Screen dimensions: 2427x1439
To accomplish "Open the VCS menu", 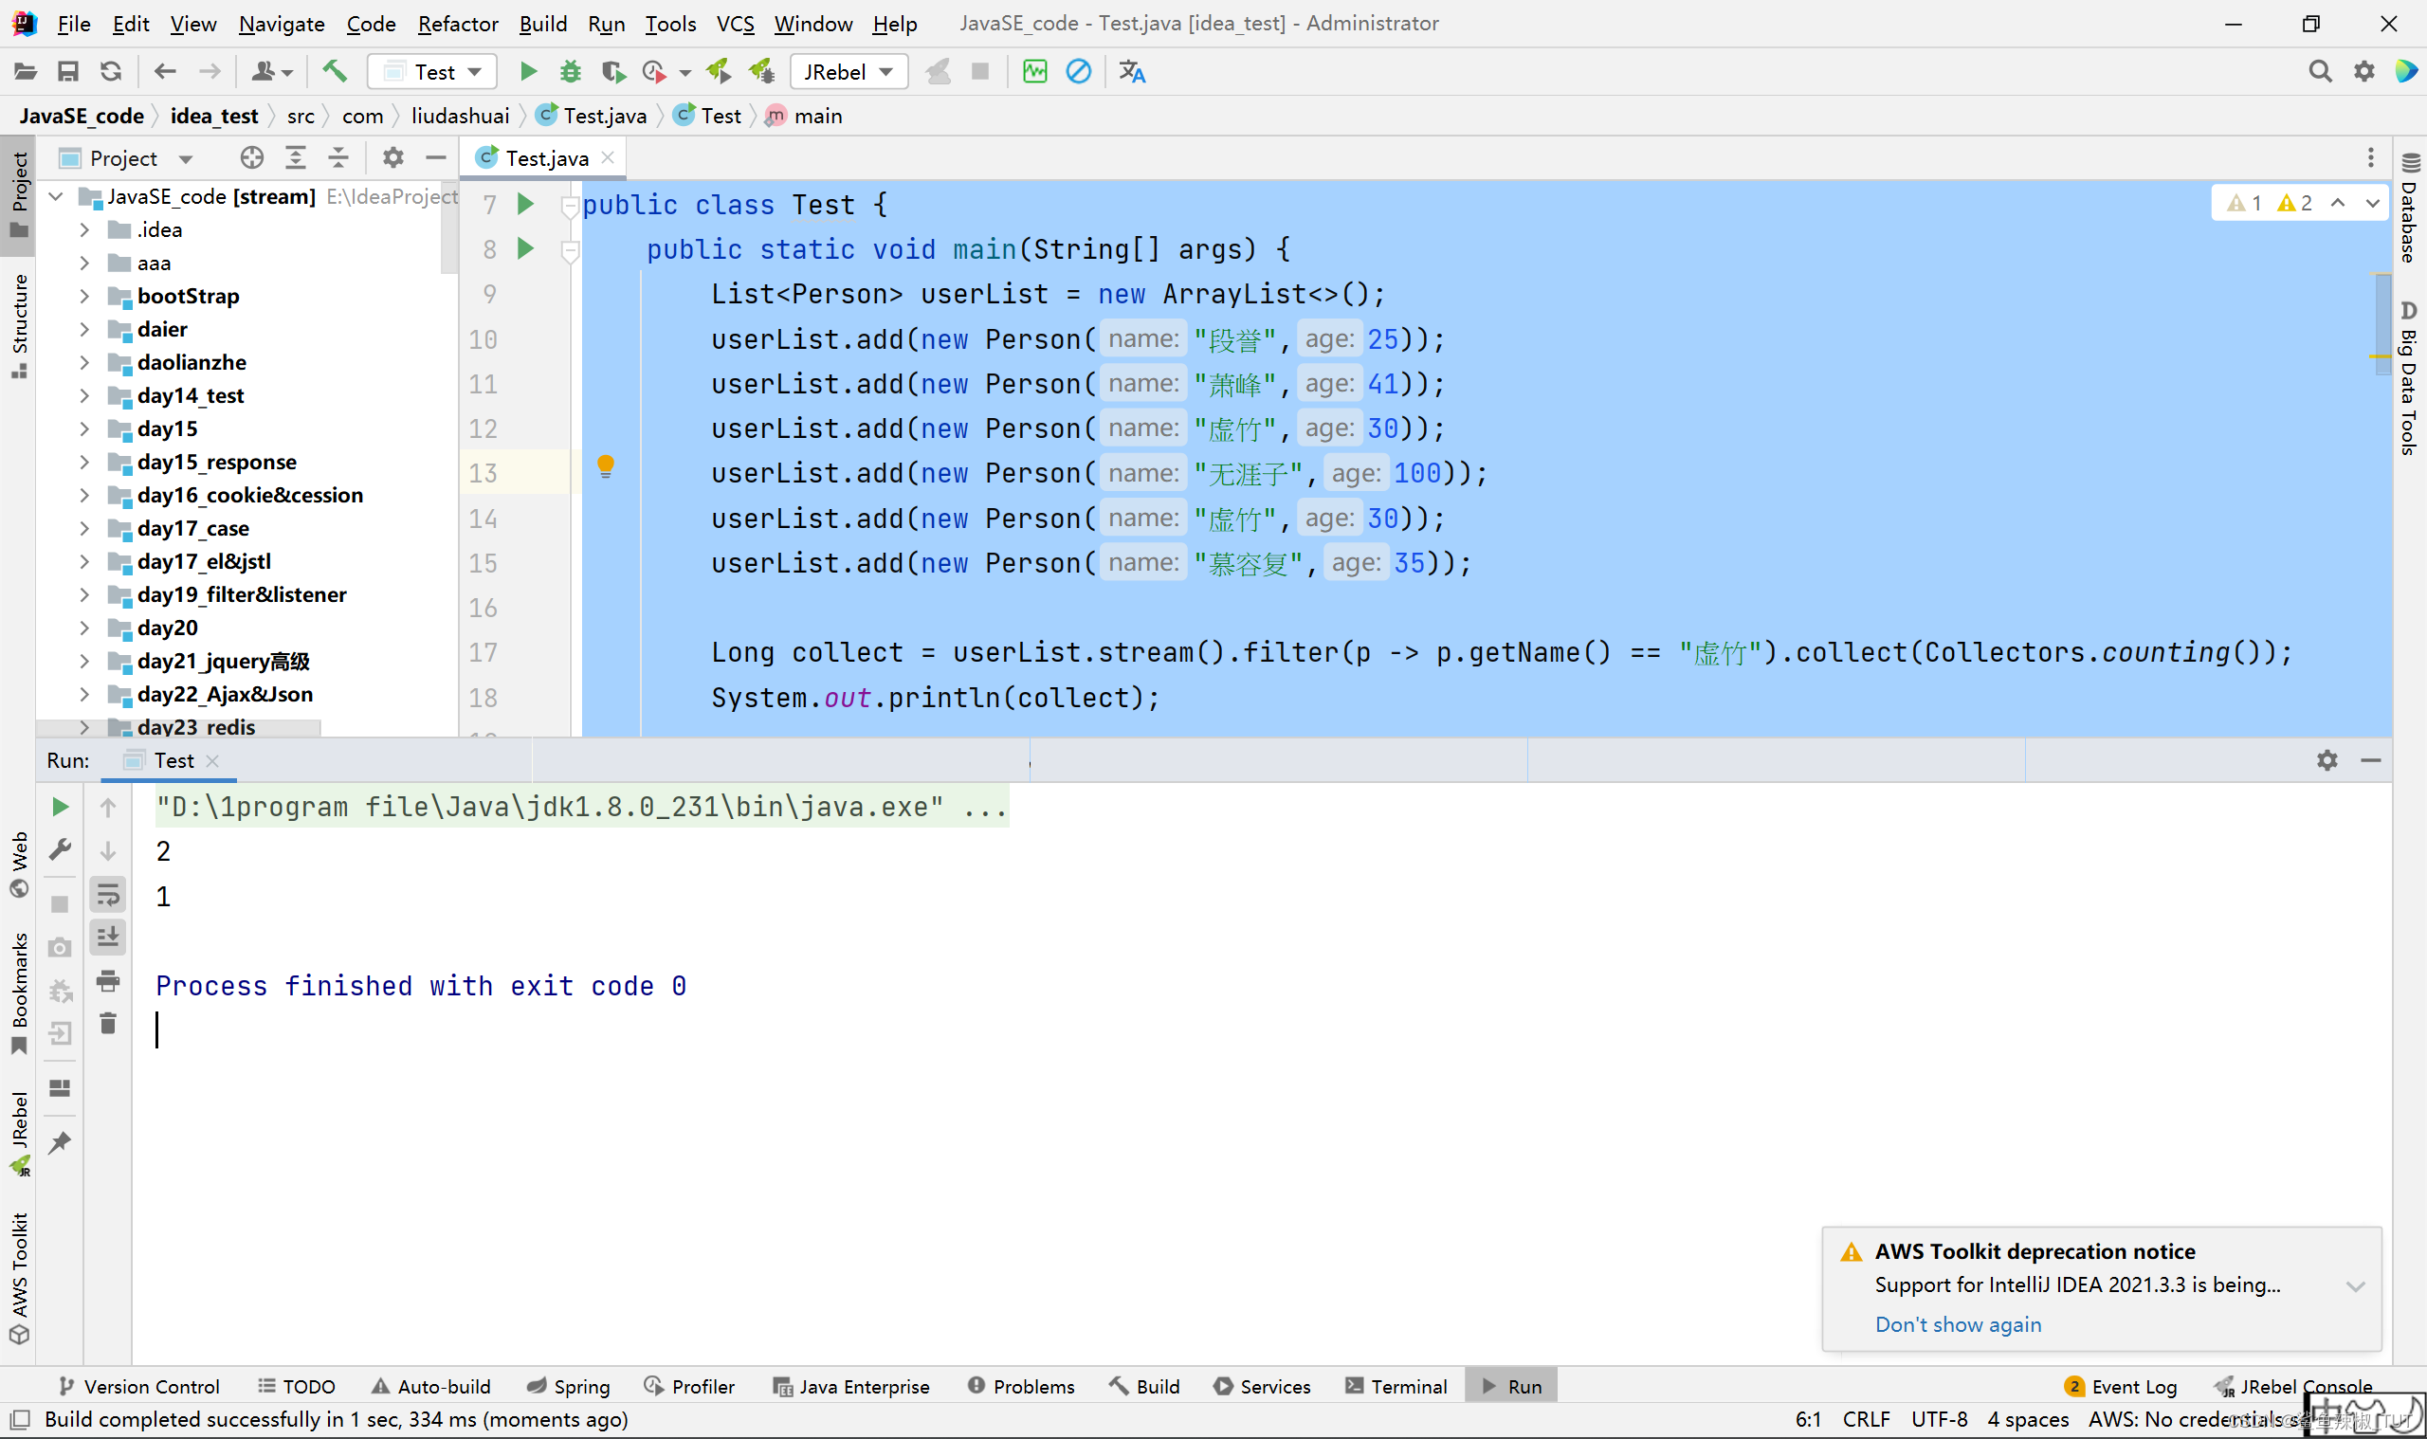I will point(735,24).
